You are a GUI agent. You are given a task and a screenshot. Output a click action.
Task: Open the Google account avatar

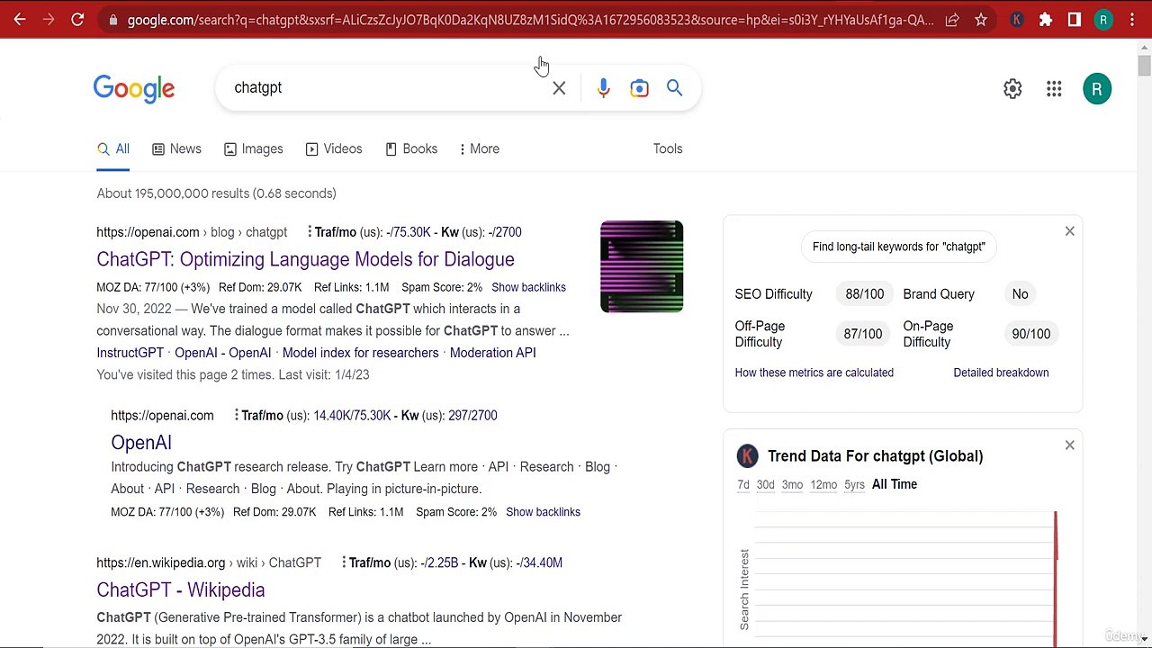click(1097, 88)
